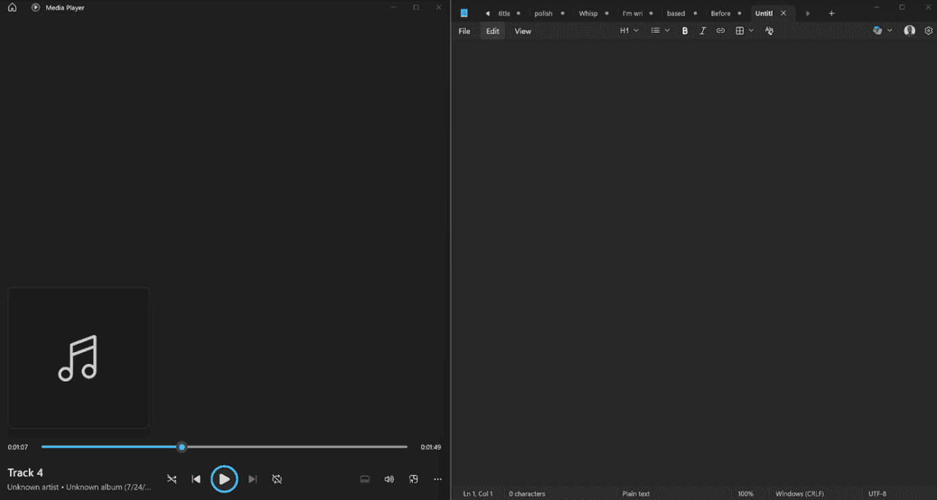
Task: Click the elapsed time 0:01:07
Action: (x=18, y=447)
